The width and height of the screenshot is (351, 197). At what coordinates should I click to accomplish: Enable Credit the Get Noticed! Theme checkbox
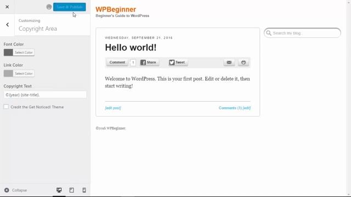pyautogui.click(x=6, y=107)
